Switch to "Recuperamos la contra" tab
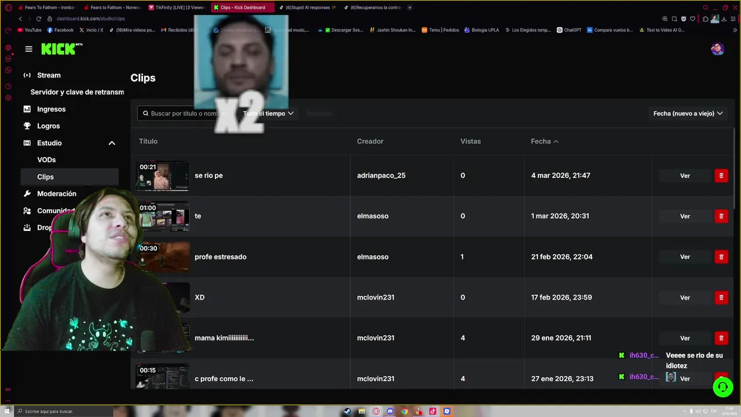 [x=372, y=8]
